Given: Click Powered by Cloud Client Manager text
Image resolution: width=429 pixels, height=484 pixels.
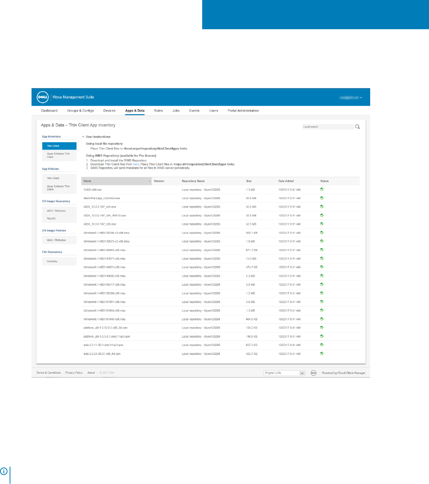Looking at the screenshot, I should pyautogui.click(x=344, y=373).
